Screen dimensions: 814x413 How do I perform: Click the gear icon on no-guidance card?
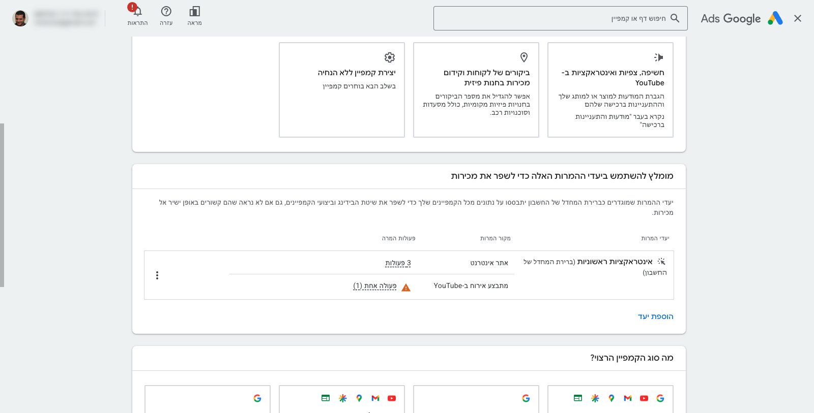coord(390,57)
